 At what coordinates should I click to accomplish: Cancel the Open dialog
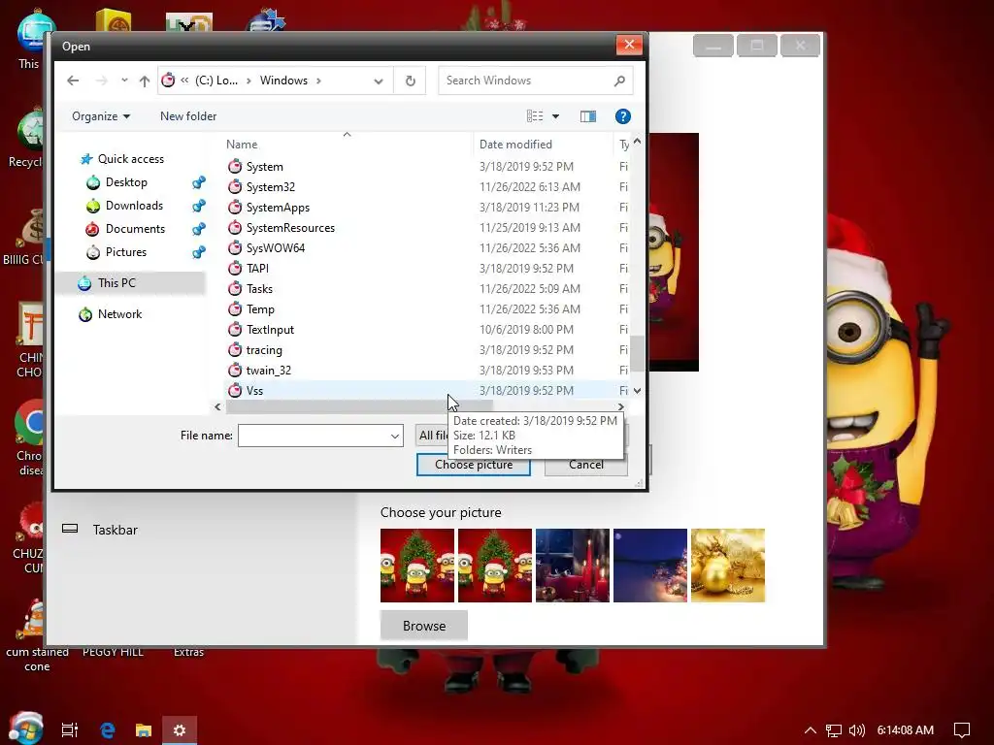click(x=585, y=465)
